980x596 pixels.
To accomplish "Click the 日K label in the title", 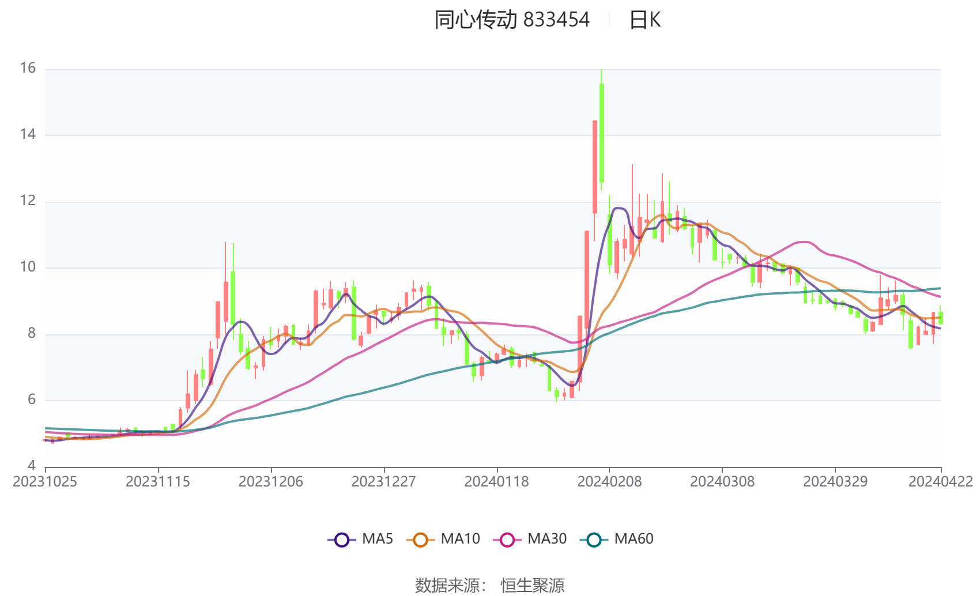I will pos(645,20).
